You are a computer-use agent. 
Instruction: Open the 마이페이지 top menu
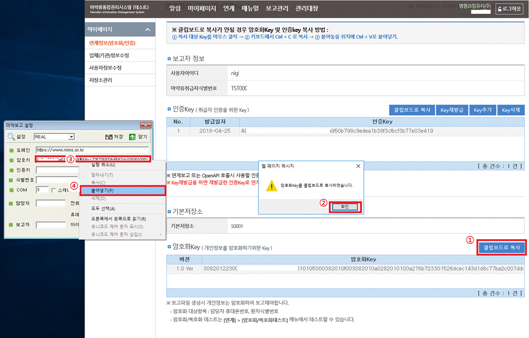pyautogui.click(x=202, y=9)
